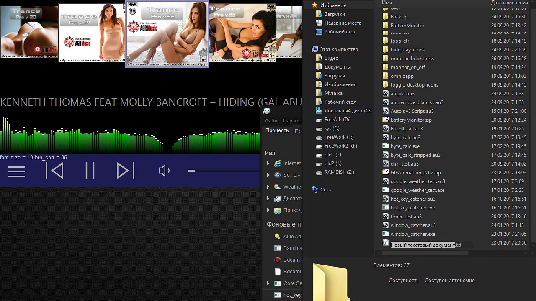Open the Изображения folder in sidebar
Screen dimensions: 536x301
coord(336,84)
